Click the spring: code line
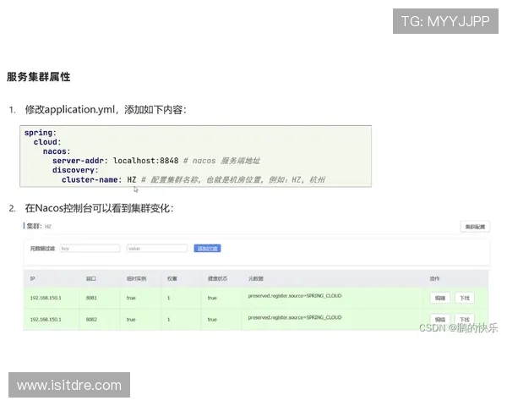507x406 pixels. (x=40, y=133)
